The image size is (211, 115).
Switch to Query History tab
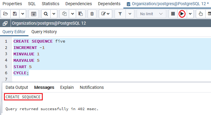(x=44, y=32)
